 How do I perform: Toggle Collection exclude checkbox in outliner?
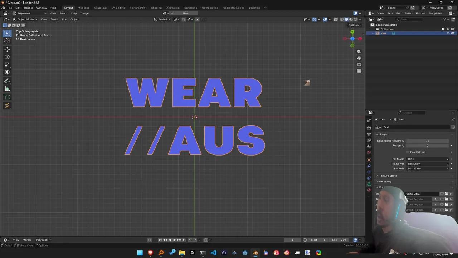click(x=443, y=29)
